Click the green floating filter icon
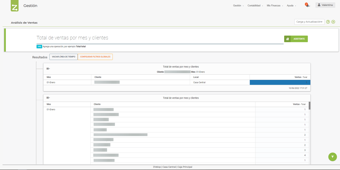The image size is (340, 170). pos(332,157)
